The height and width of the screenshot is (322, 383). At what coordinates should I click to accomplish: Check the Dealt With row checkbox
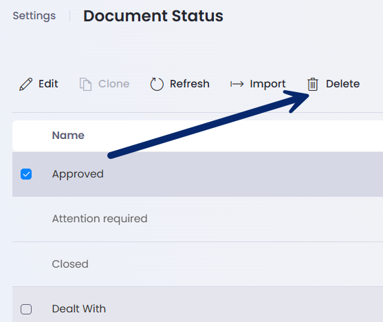pos(26,309)
